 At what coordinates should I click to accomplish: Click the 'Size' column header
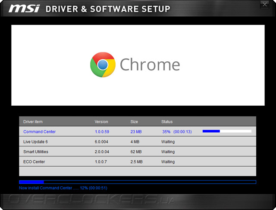(134, 122)
